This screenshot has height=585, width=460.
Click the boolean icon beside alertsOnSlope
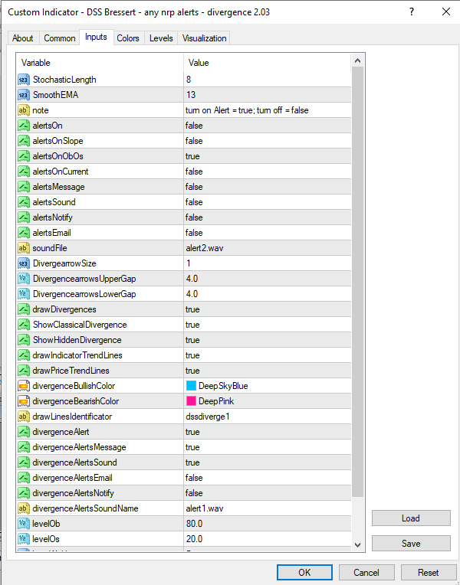(24, 141)
